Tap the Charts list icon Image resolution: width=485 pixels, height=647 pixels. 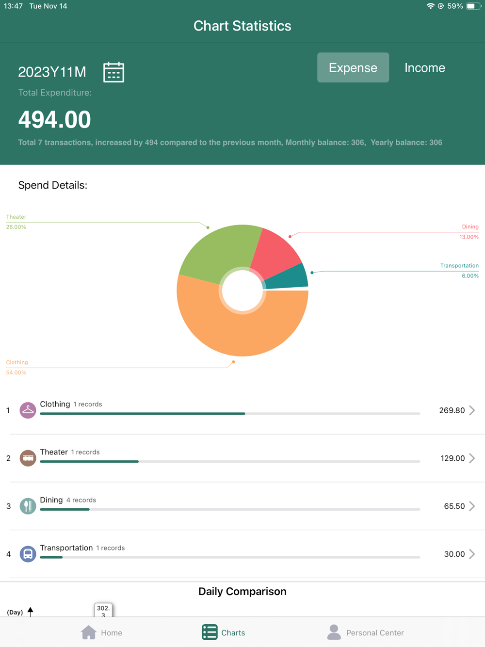(x=210, y=632)
